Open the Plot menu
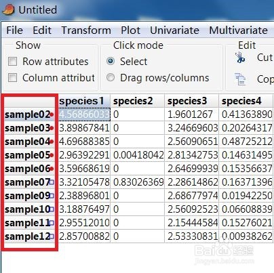Screen dimensions: 274x273 pyautogui.click(x=130, y=30)
